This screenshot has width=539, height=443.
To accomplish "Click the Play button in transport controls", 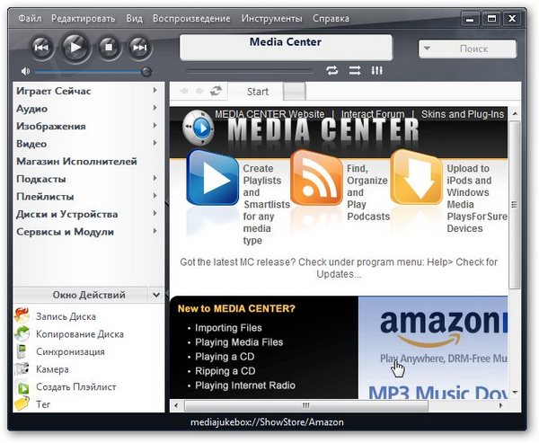I will [76, 46].
